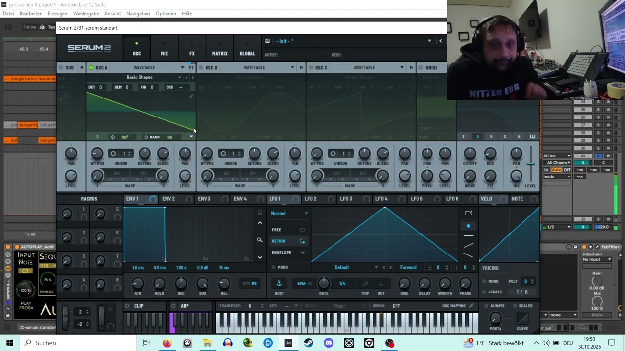The image size is (625, 351).
Task: Click the envelope zoom up arrow
Action: [x=260, y=223]
